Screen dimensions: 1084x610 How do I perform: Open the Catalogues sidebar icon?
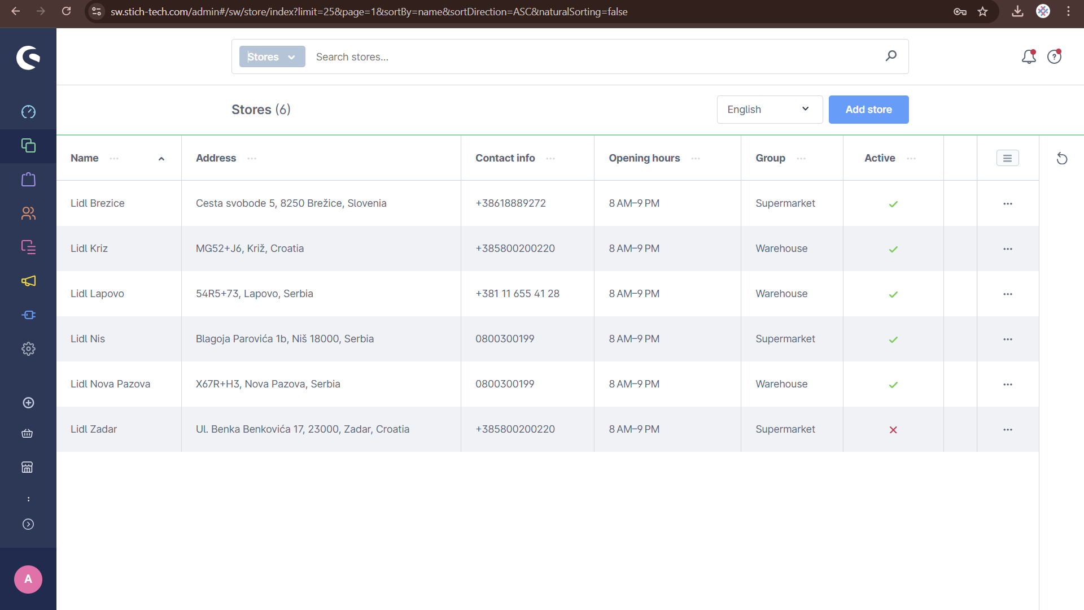point(28,146)
